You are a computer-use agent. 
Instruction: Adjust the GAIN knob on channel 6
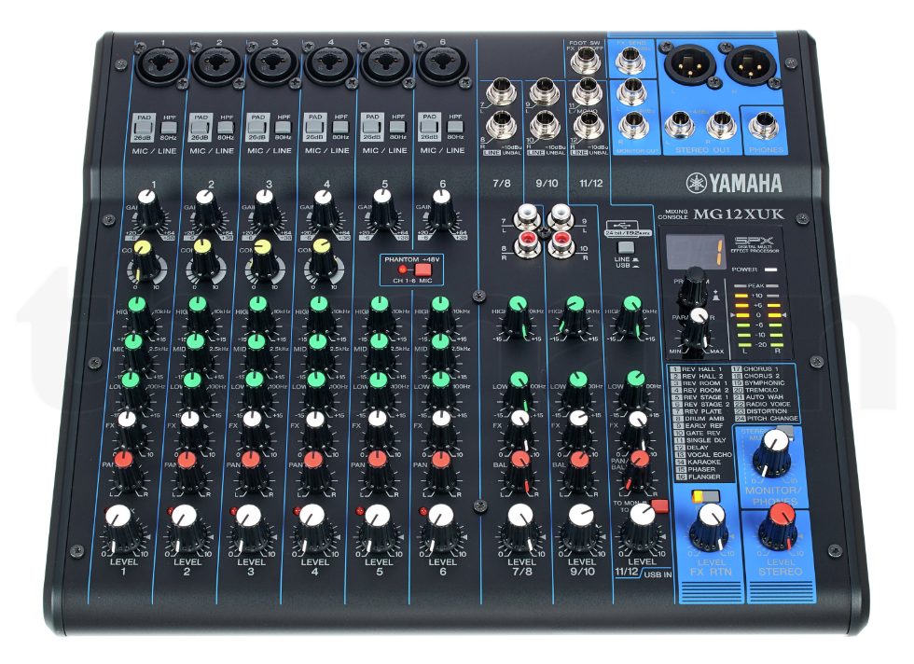click(441, 209)
